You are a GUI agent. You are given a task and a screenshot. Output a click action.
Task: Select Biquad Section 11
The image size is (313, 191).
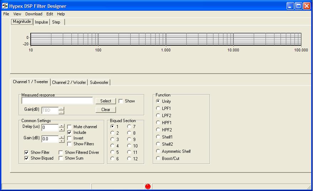pos(129,152)
